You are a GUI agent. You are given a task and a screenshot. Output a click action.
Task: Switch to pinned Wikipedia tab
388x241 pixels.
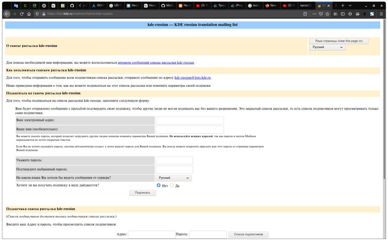tap(53, 5)
